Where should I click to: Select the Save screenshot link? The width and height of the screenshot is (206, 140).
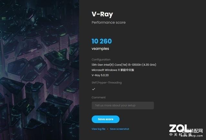pos(119,129)
